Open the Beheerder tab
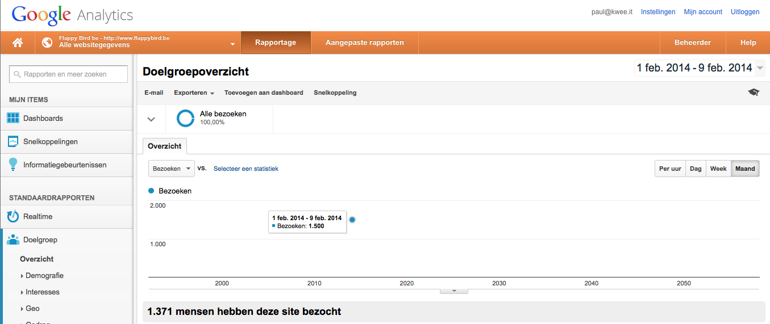 692,43
